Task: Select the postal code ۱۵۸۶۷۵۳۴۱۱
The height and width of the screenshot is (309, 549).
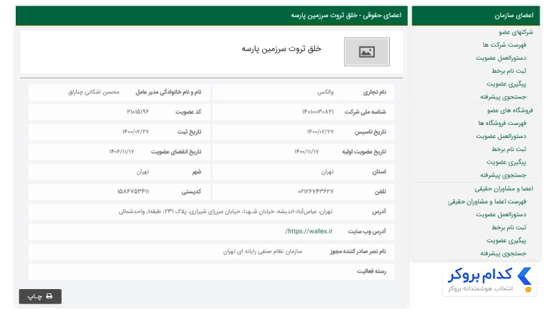Action: (133, 192)
